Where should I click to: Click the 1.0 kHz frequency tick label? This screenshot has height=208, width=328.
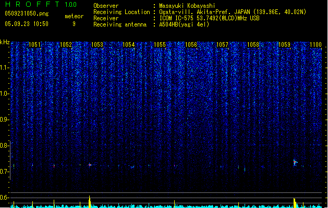(4, 94)
